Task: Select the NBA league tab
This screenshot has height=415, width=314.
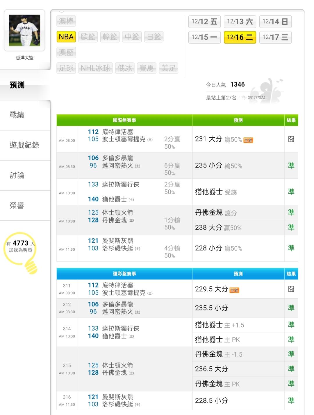Action: point(66,37)
